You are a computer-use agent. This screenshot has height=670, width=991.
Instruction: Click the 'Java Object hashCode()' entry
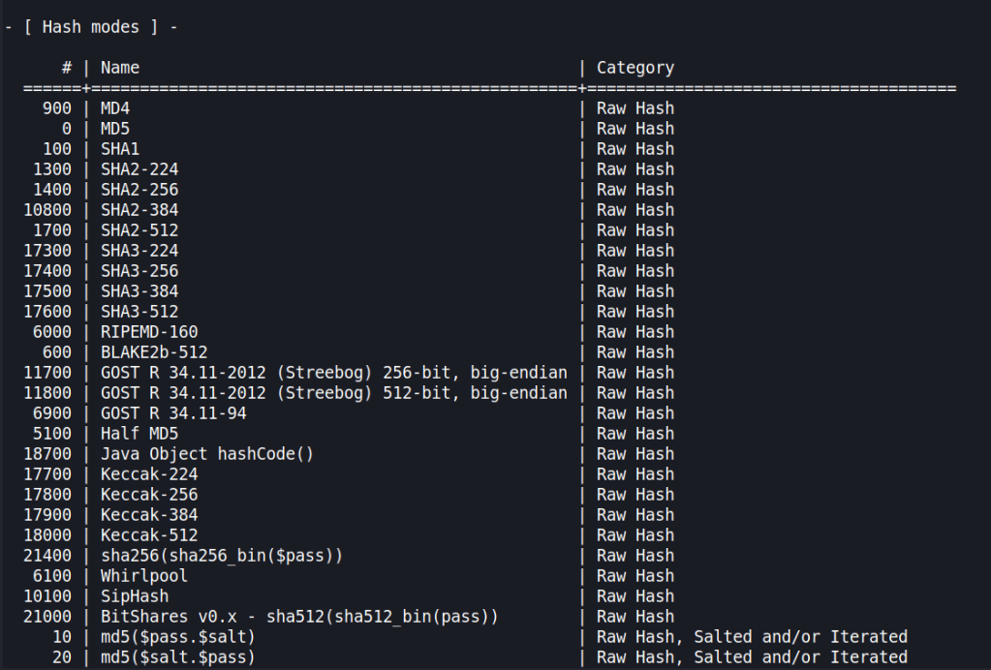[207, 454]
